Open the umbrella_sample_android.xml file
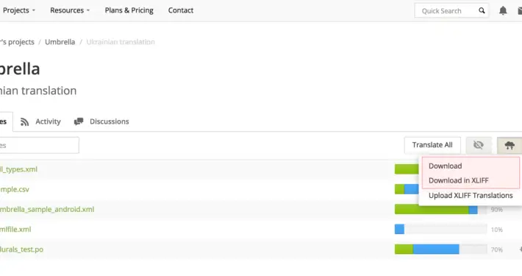 point(47,209)
